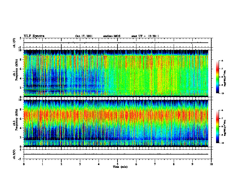The height and width of the screenshot is (184, 238).
Task: Click time axis tick label '9'
Action: click(192, 164)
